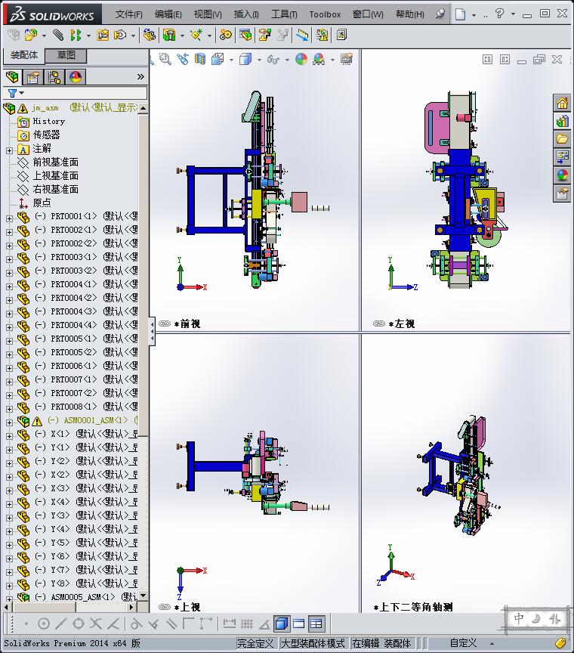Toggle the link views icon beside *左视

point(379,323)
